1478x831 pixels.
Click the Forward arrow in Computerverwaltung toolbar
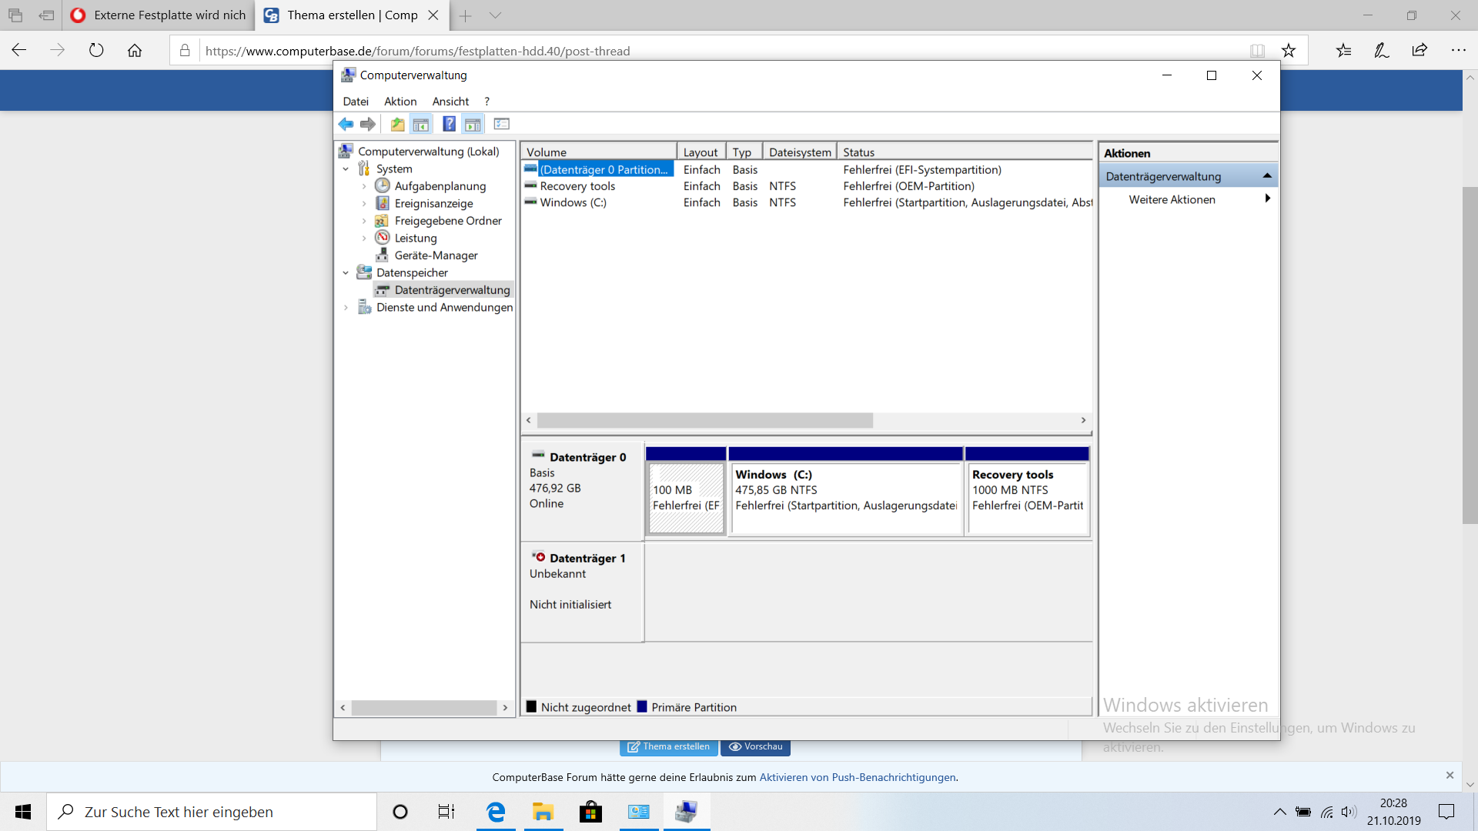point(368,124)
